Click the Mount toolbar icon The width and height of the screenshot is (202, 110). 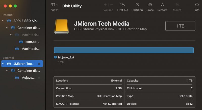coord(177,5)
